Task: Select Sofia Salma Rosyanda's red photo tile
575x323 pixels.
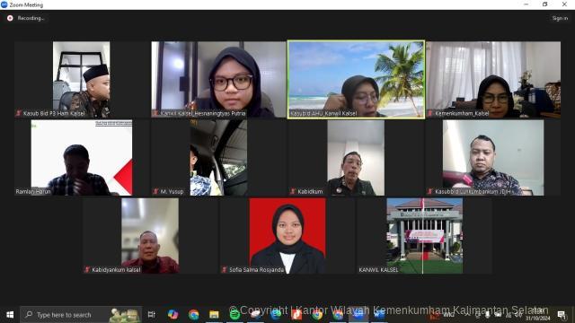Action: point(287,236)
